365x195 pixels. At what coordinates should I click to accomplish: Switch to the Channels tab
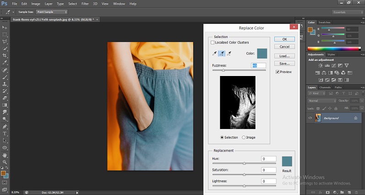coord(325,87)
